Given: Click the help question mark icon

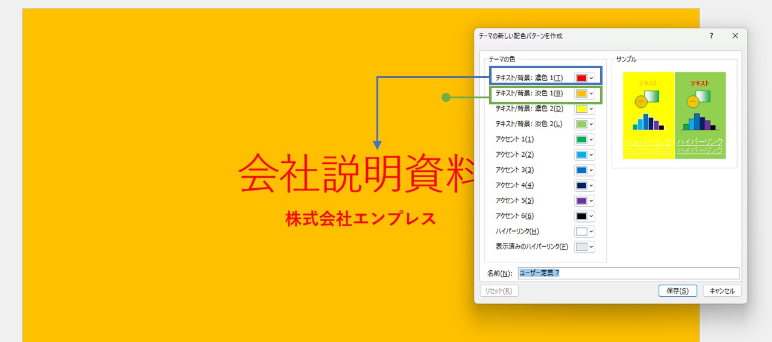Looking at the screenshot, I should point(711,36).
